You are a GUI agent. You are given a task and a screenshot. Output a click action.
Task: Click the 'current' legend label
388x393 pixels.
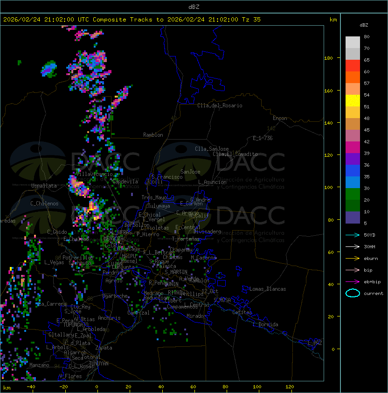(374, 294)
